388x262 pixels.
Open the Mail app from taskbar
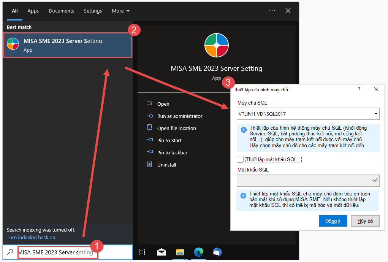pyautogui.click(x=162, y=252)
